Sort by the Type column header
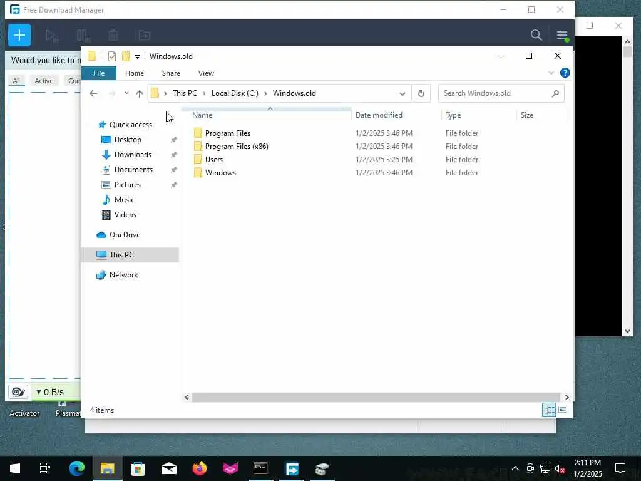 coord(479,115)
